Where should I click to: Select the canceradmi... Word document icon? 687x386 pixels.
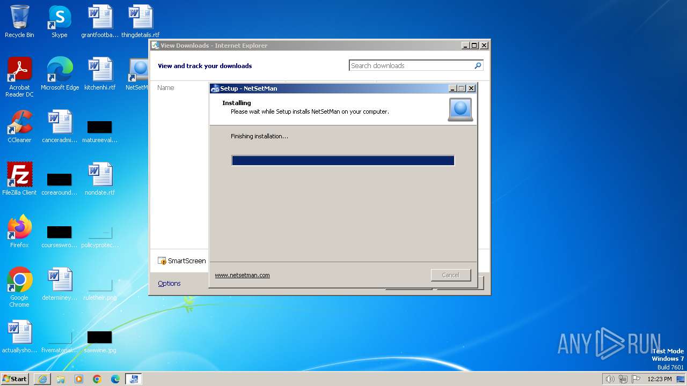click(x=60, y=127)
